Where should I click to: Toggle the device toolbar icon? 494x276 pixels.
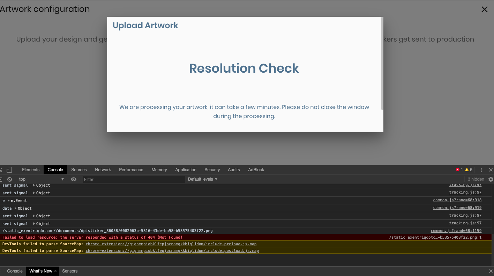pyautogui.click(x=9, y=170)
